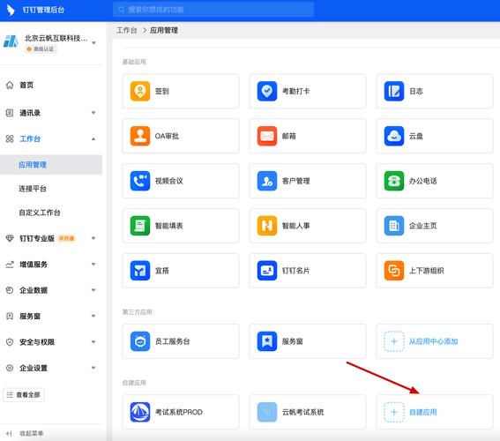This screenshot has width=500, height=441.
Task: Click 收起菜单 to collapse sidebar
Action: coord(31,433)
